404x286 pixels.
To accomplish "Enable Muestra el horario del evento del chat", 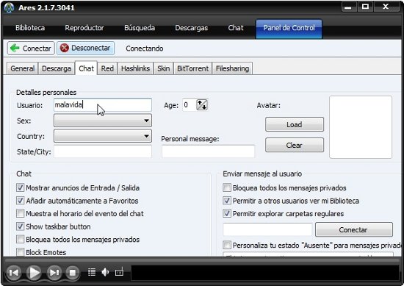I will (x=20, y=213).
